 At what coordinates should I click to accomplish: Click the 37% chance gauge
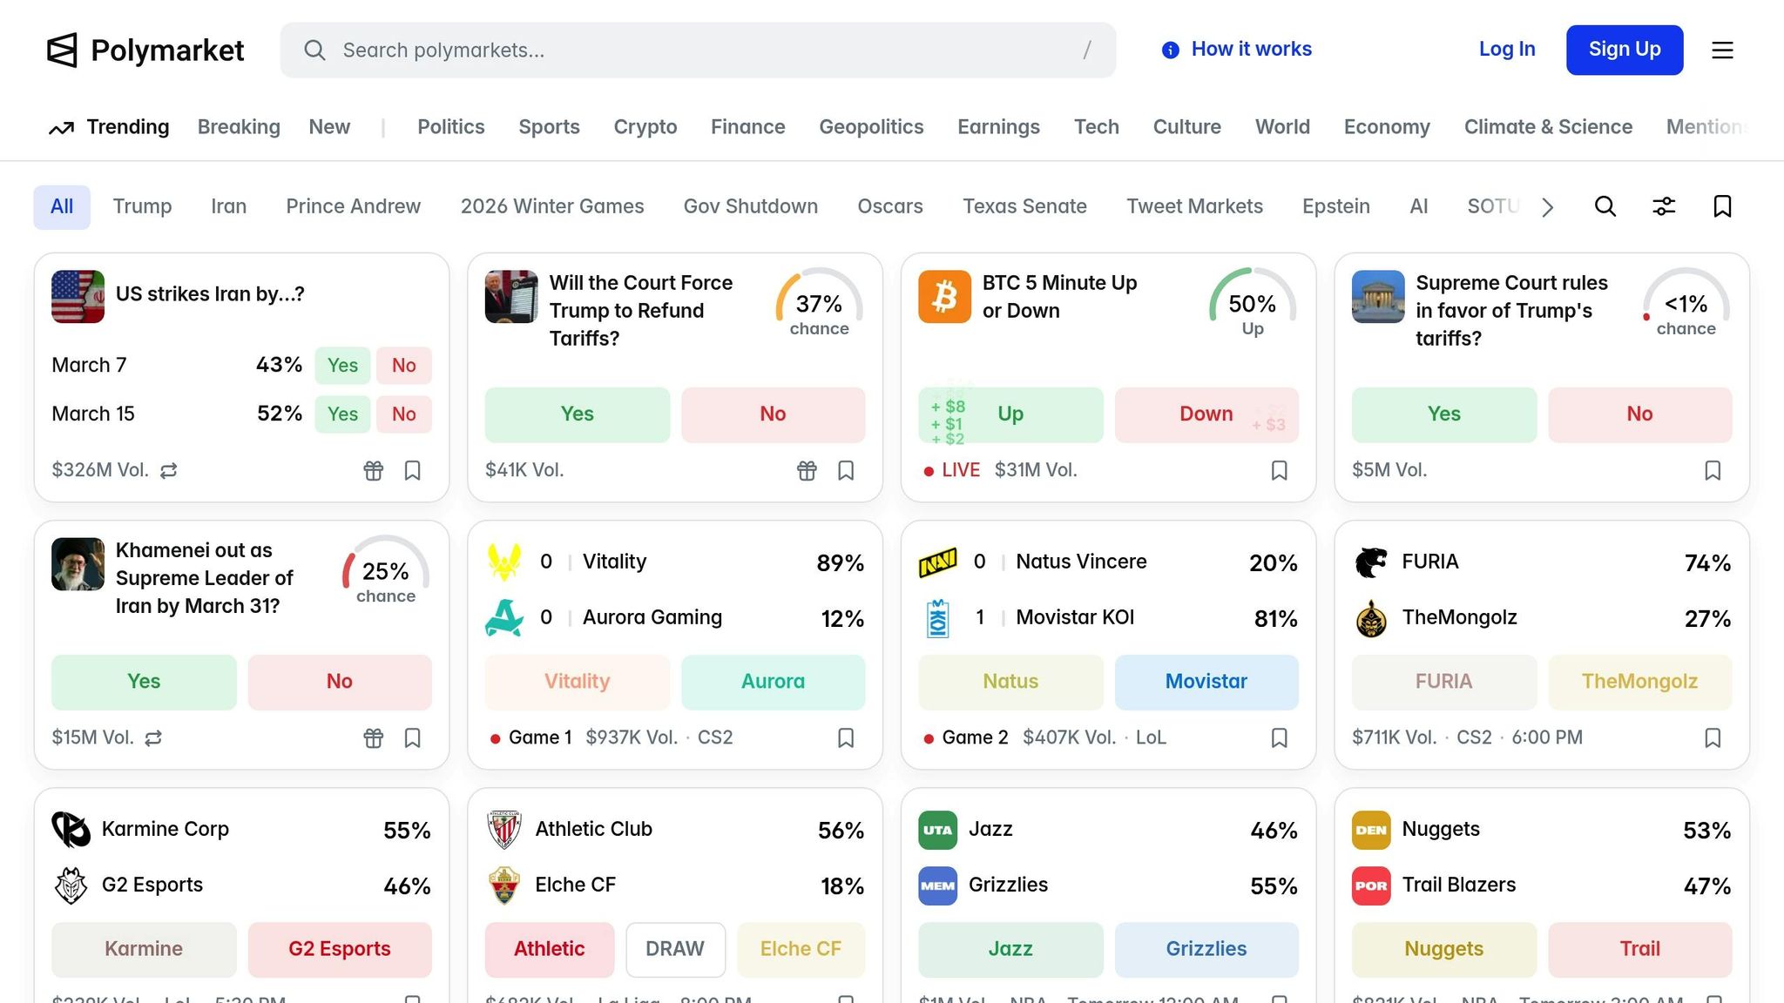(x=819, y=305)
